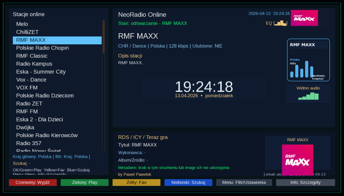Click the header date 2026-04-13 timestamp
Image resolution: width=344 pixels, height=196 pixels.
click(x=269, y=13)
